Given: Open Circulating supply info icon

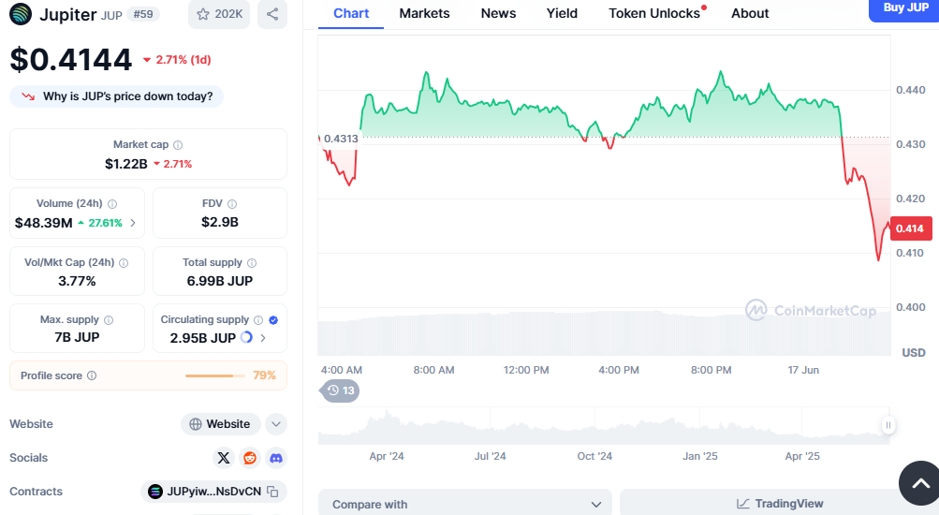Looking at the screenshot, I should click(x=258, y=320).
